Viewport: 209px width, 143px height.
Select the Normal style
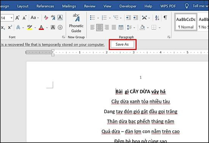point(186,22)
